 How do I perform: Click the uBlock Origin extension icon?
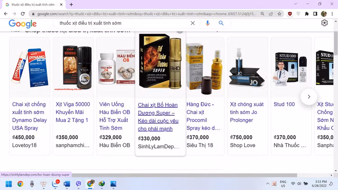pyautogui.click(x=290, y=14)
